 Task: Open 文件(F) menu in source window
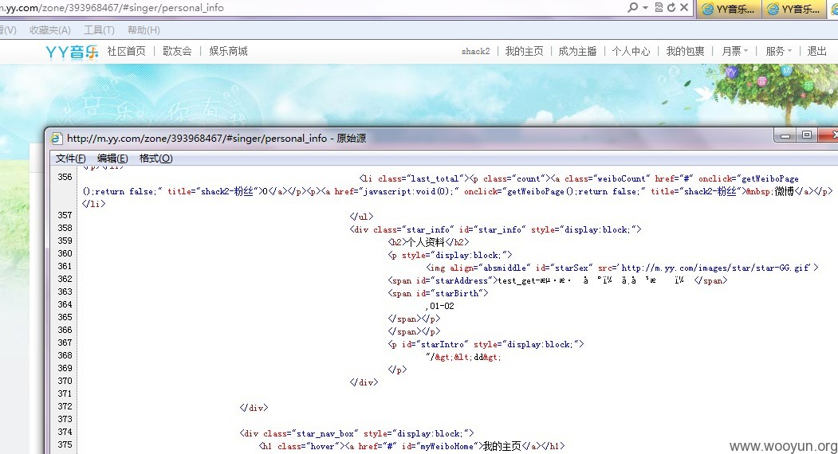pos(70,158)
